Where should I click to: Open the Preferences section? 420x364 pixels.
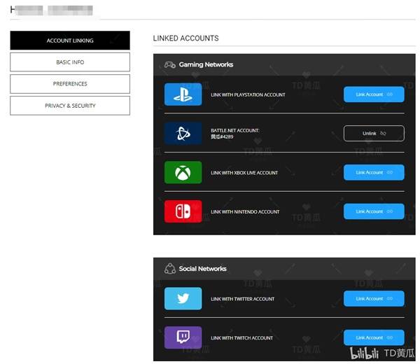tap(70, 84)
